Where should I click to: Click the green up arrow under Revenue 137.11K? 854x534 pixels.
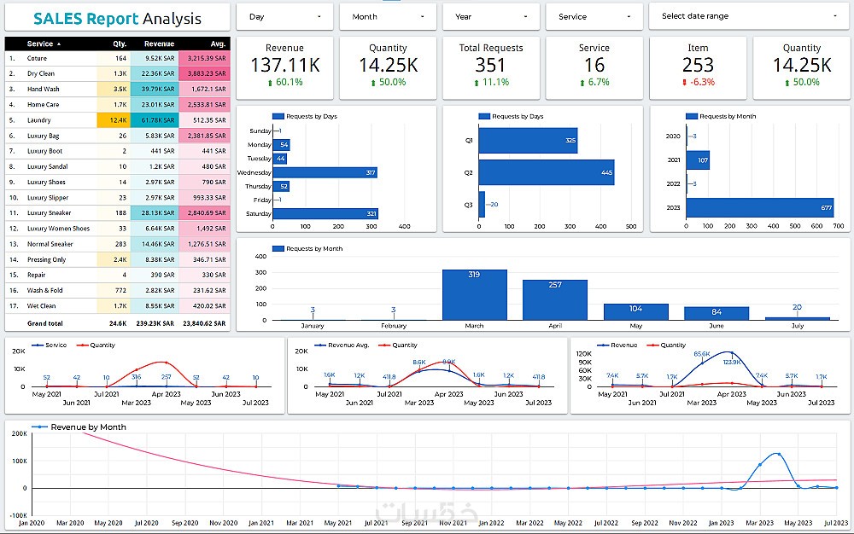click(x=270, y=84)
